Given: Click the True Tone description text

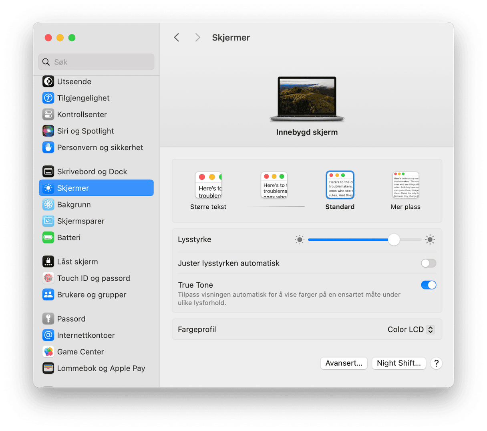Looking at the screenshot, I should (x=289, y=299).
